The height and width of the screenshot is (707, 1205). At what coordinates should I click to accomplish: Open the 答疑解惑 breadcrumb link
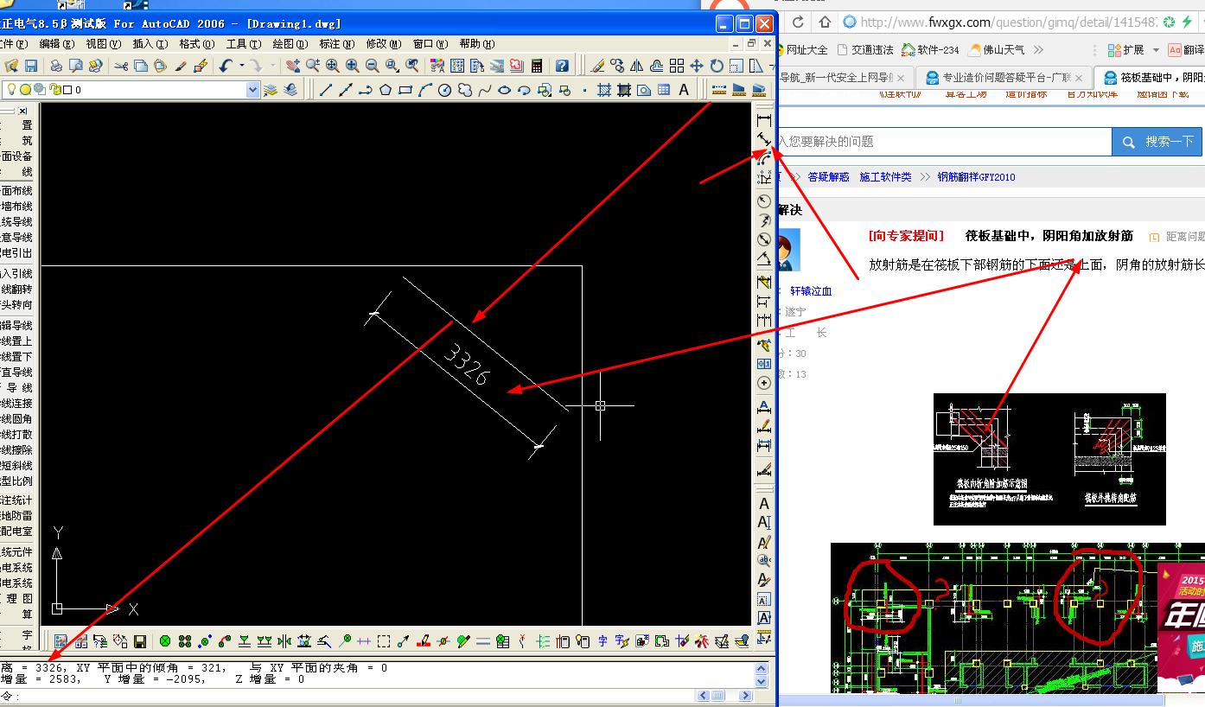[x=829, y=176]
